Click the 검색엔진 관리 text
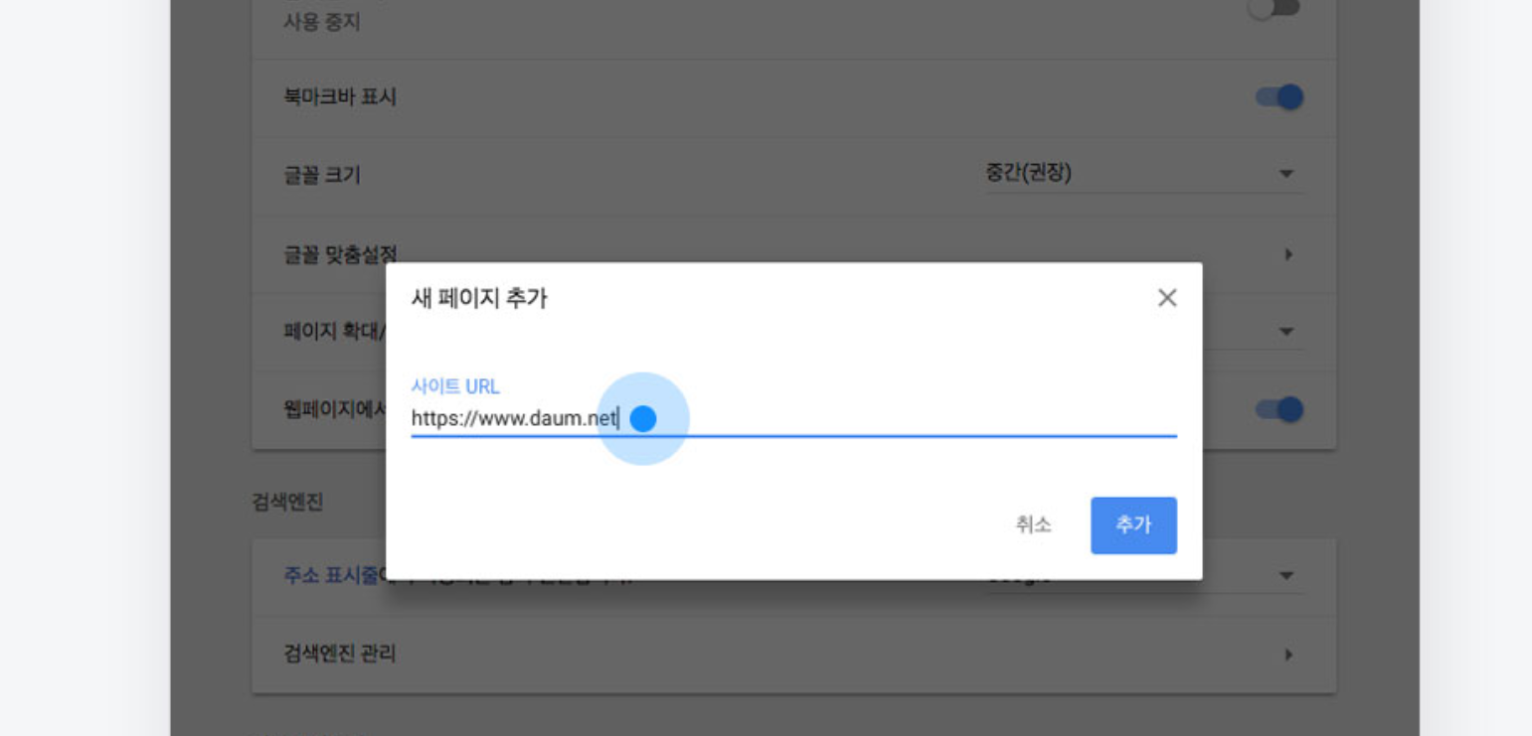The height and width of the screenshot is (736, 1532). click(340, 655)
